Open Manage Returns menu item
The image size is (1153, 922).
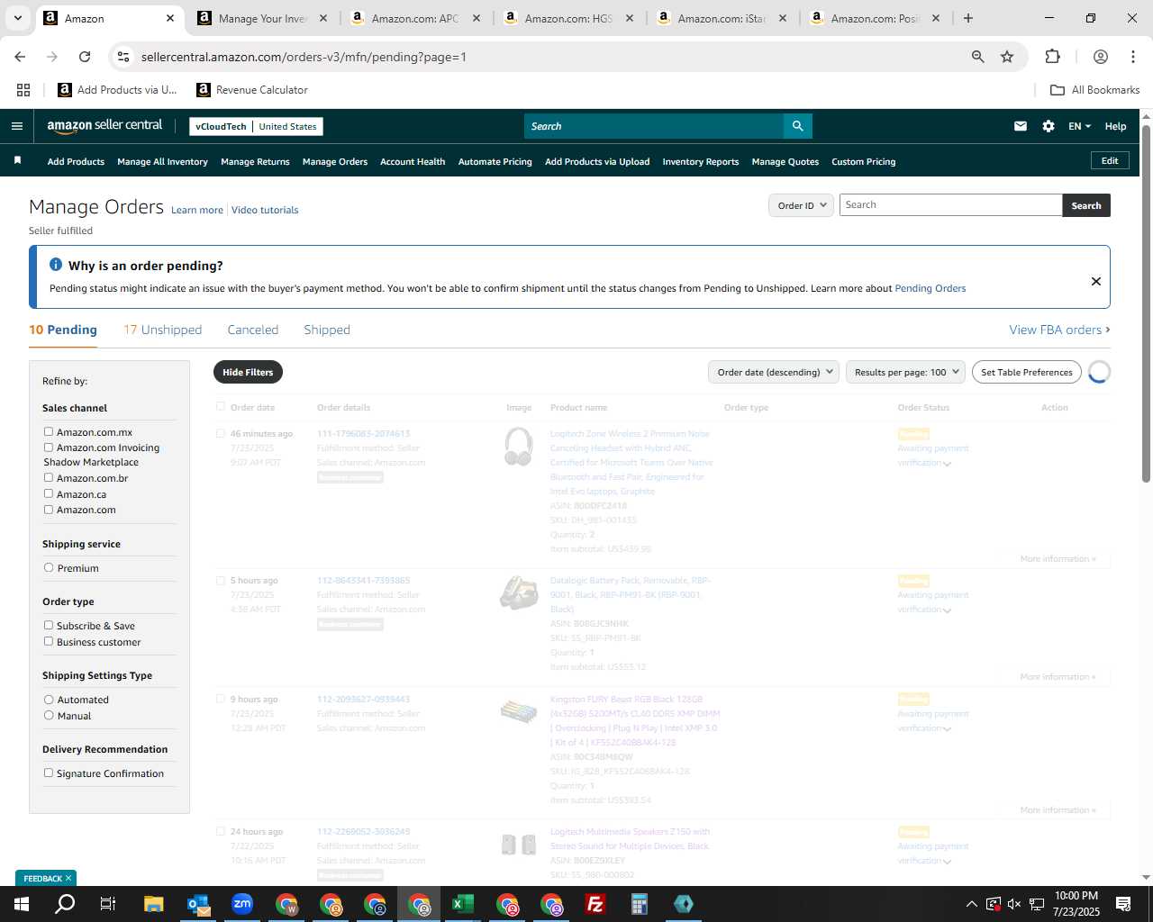pyautogui.click(x=255, y=161)
